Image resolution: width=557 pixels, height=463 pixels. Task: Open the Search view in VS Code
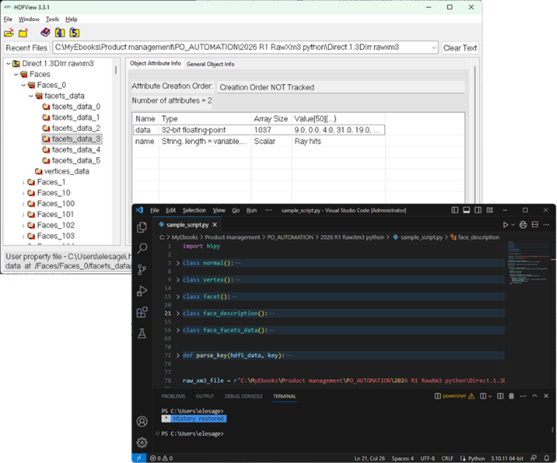point(142,248)
